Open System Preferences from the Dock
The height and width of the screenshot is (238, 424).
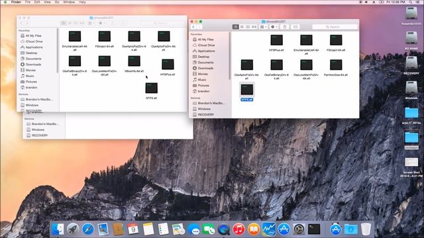click(299, 229)
